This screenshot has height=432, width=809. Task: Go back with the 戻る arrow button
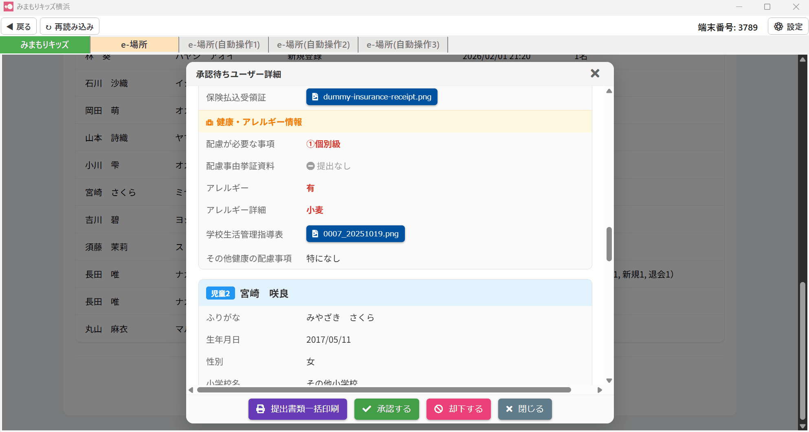click(19, 27)
